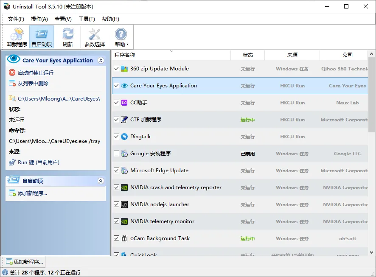376x277 pixels.
Task: Click the red 启动时禁止运行 icon
Action: tap(12, 73)
